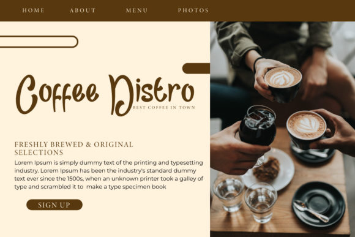Viewport: 355px width, 237px height.
Task: Click the latte cup held at top
Action: coord(283,84)
